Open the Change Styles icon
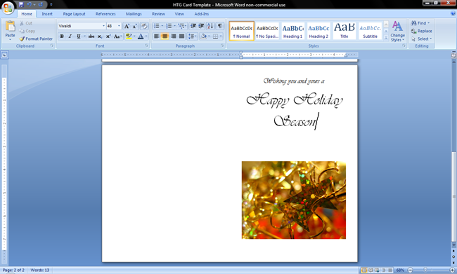Screen dimensions: 457x274 (x=397, y=31)
